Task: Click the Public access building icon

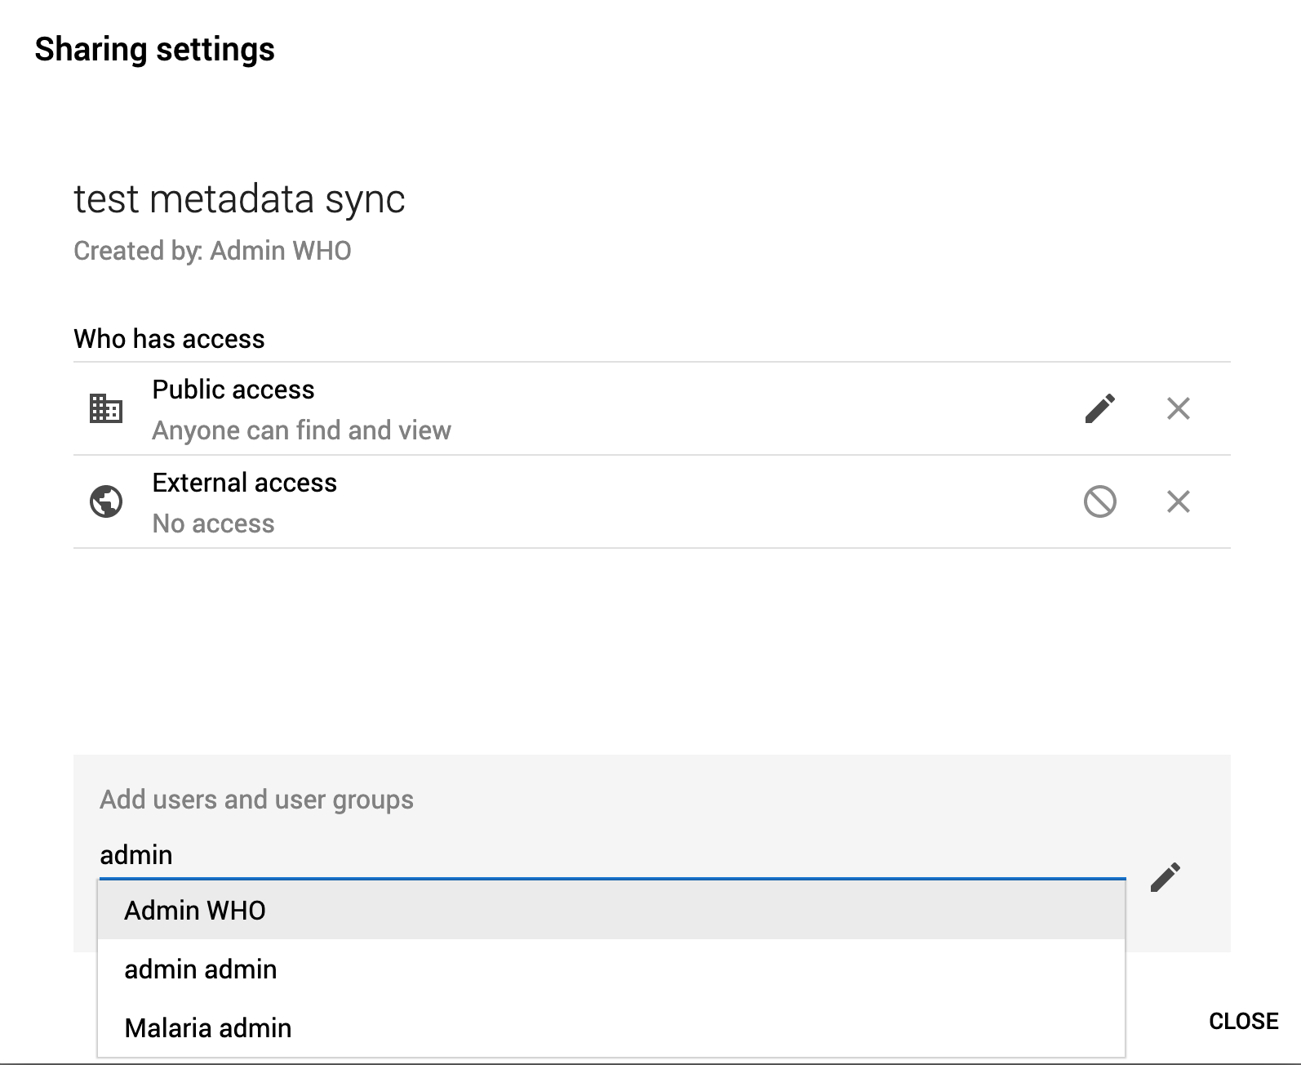Action: 106,408
